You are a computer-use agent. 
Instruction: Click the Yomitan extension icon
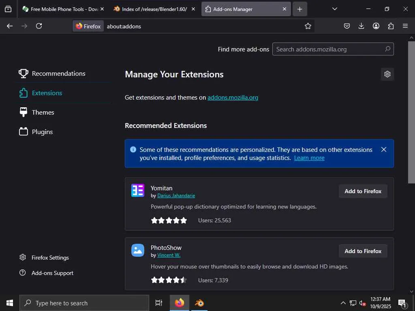point(138,190)
